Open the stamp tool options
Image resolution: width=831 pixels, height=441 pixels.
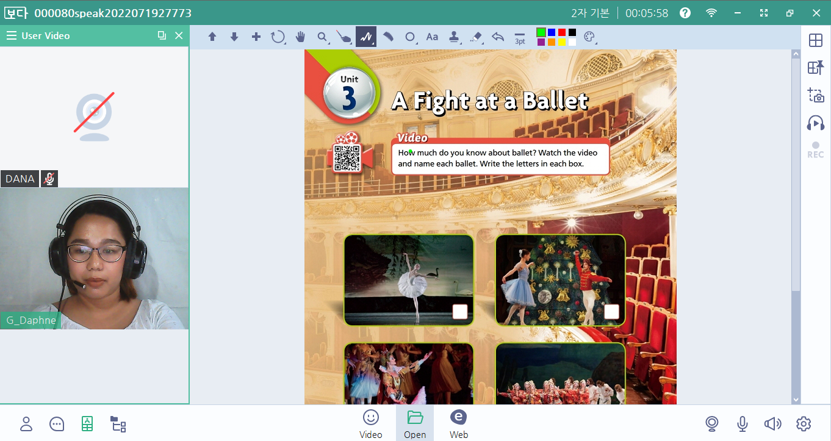(455, 37)
